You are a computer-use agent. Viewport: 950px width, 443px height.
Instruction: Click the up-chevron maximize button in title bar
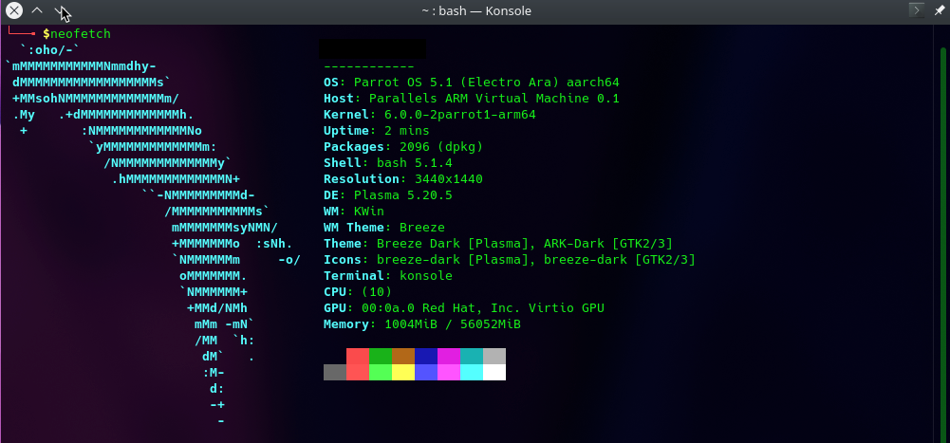[37, 10]
